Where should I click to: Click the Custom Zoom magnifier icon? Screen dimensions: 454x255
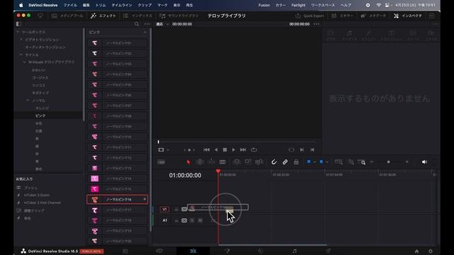[362, 162]
